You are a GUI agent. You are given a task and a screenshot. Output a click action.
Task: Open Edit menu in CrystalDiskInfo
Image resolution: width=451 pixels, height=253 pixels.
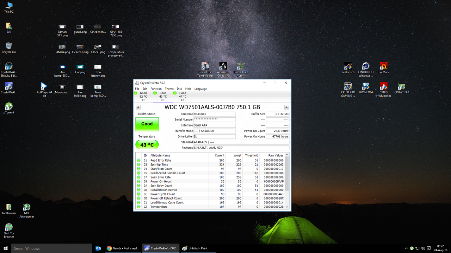click(145, 89)
